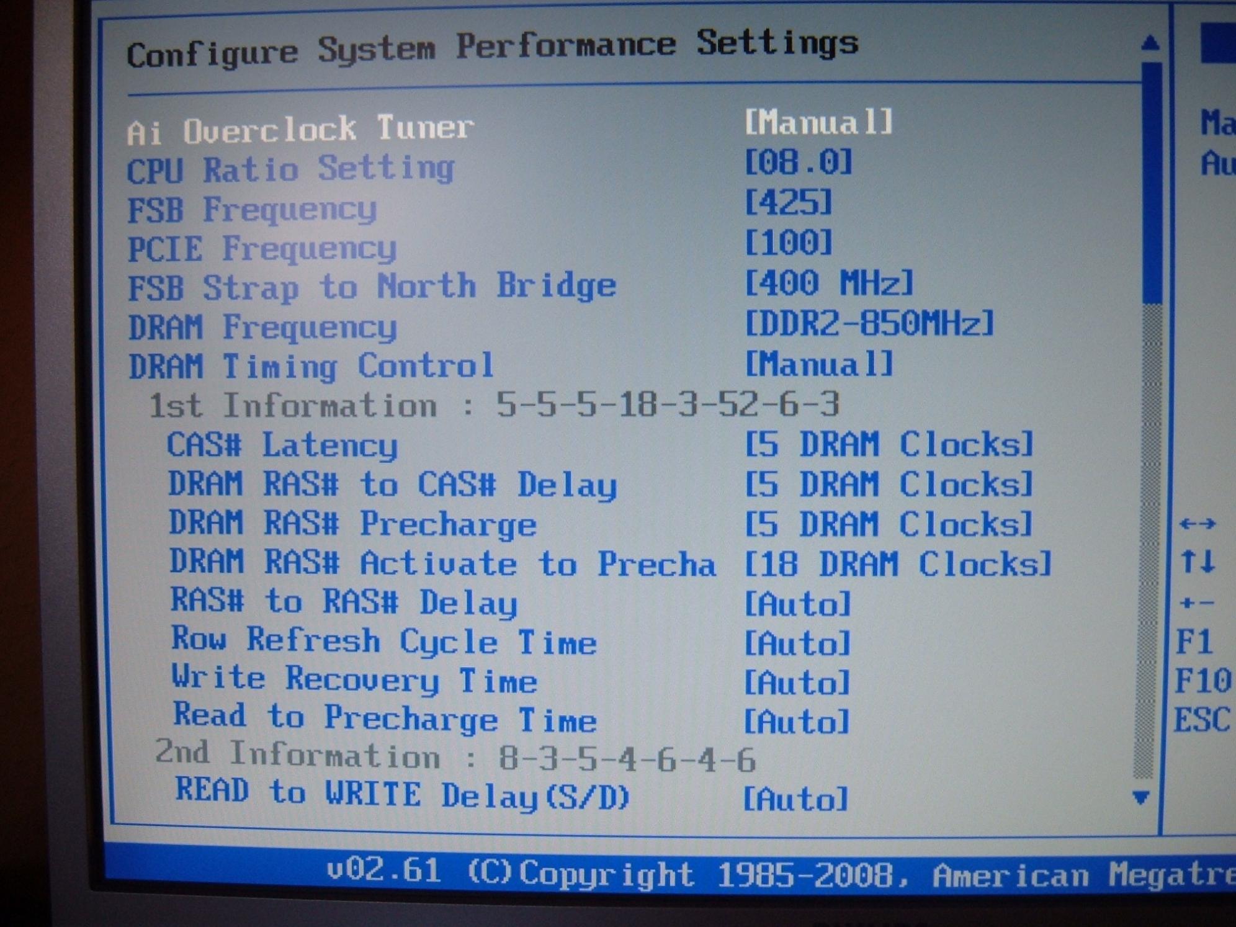1236x927 pixels.
Task: Select the CAS# Latency 5 DRAM Clocks value
Action: tap(889, 445)
